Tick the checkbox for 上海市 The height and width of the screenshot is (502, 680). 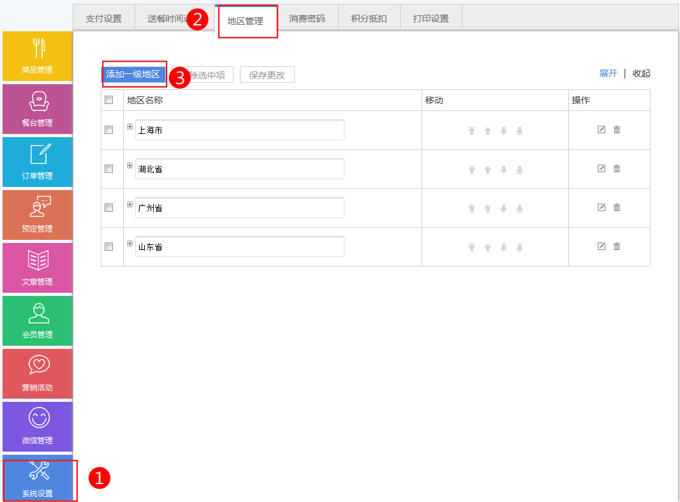(109, 130)
